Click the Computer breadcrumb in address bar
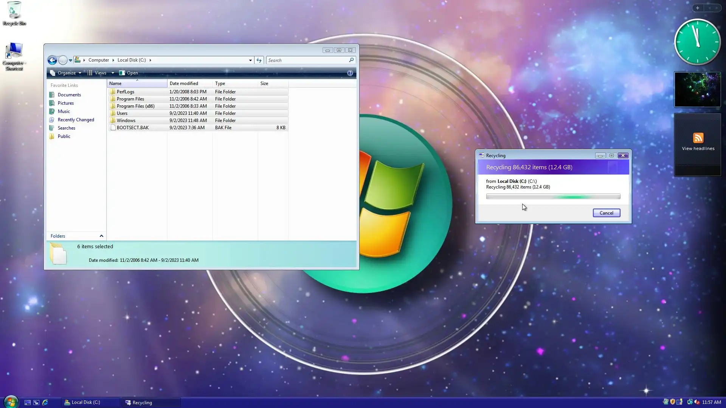The height and width of the screenshot is (408, 726). pyautogui.click(x=98, y=60)
